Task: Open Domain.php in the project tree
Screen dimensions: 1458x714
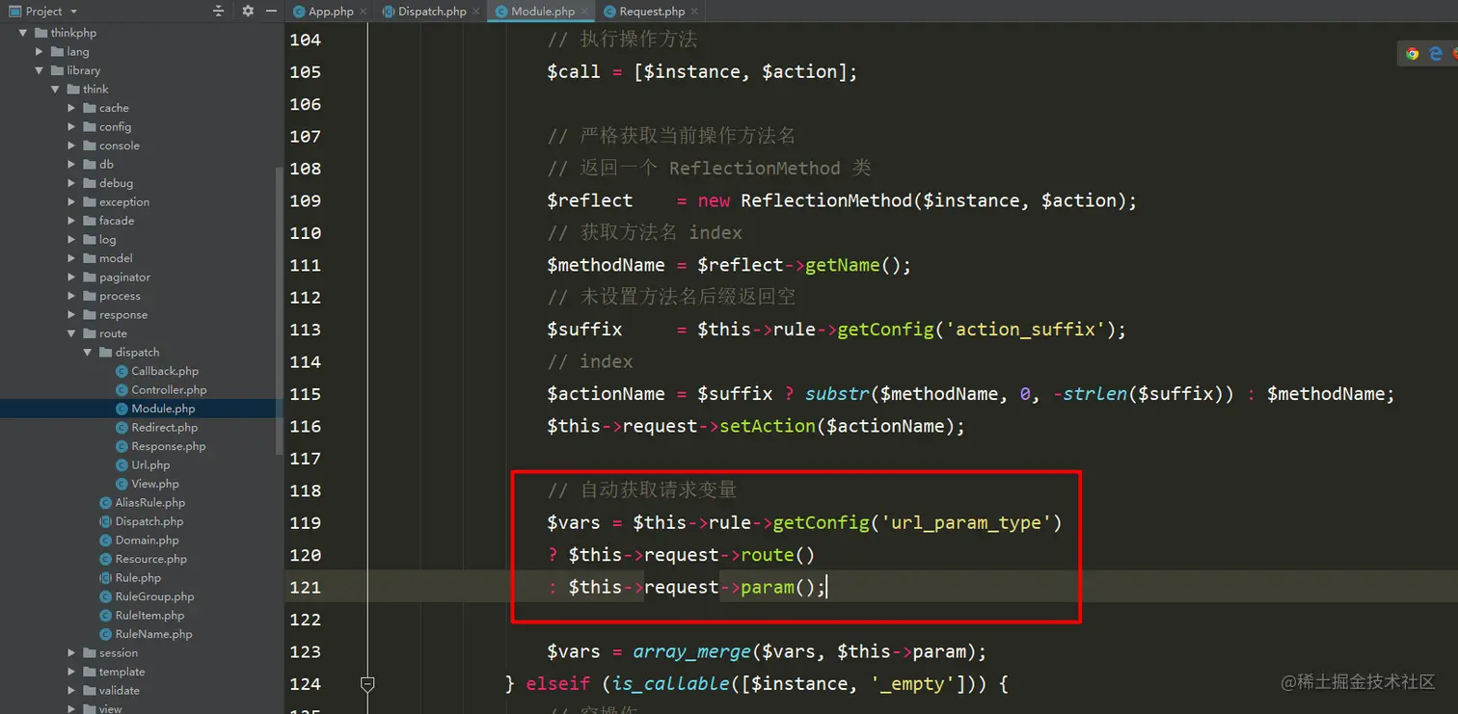Action: (x=147, y=541)
